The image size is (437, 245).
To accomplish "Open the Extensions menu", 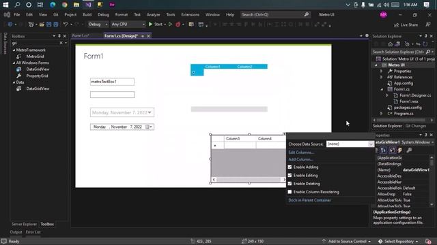I will 190,15.
